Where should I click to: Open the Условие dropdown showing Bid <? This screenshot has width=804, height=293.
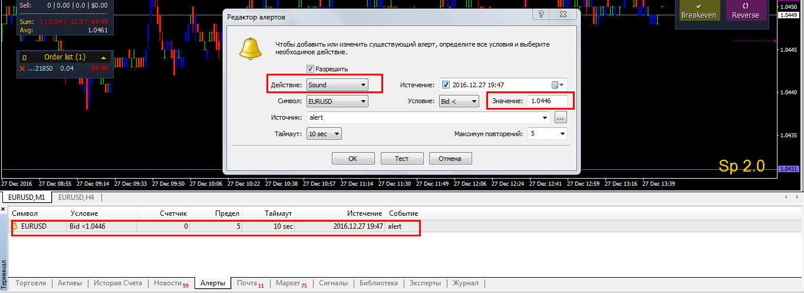[x=459, y=101]
